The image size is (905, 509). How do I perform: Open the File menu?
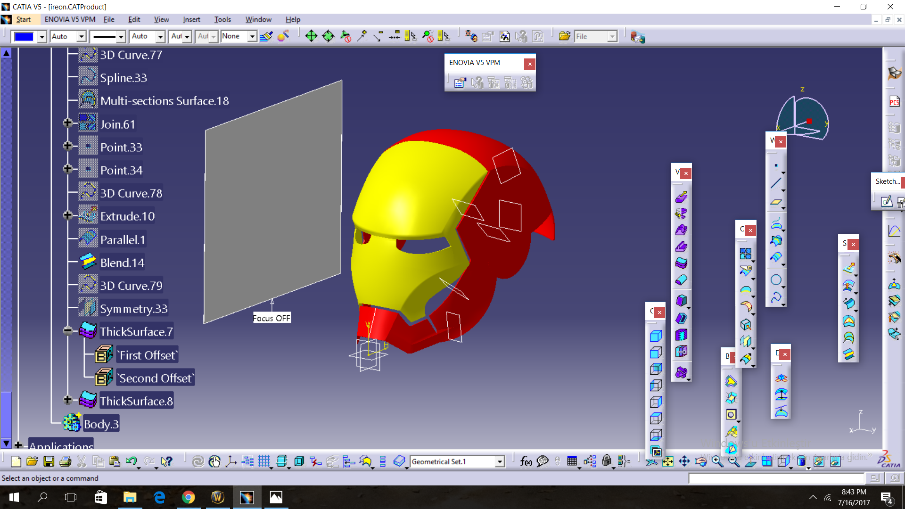[109, 19]
